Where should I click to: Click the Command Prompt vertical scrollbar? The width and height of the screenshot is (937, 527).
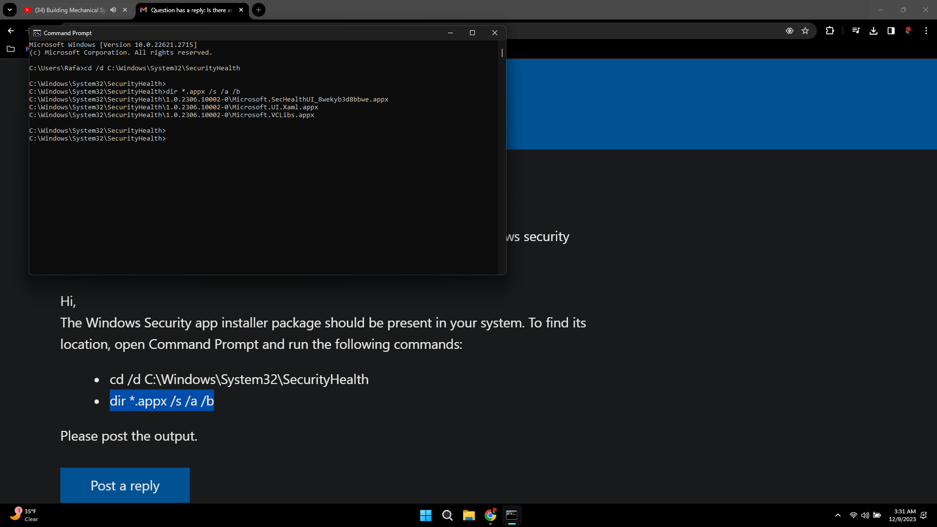pos(502,156)
